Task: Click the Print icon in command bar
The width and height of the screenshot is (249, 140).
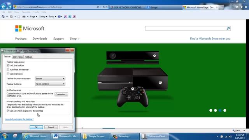Action: (x=24, y=16)
